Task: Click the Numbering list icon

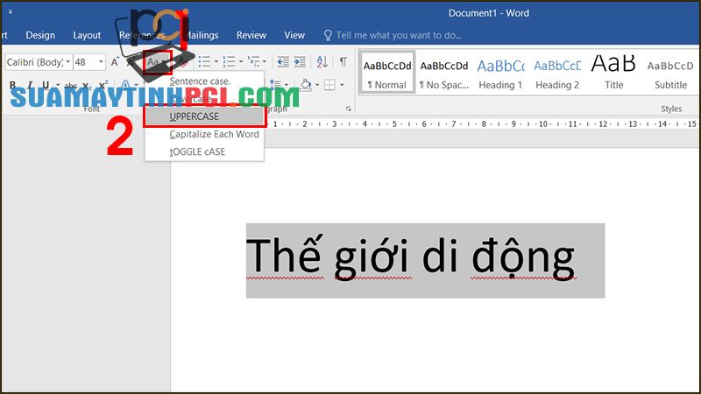Action: (x=230, y=62)
